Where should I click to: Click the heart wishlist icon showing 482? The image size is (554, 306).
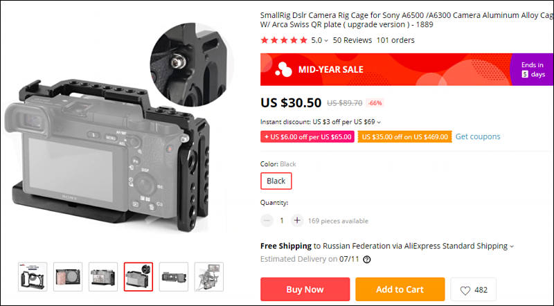pyautogui.click(x=465, y=290)
